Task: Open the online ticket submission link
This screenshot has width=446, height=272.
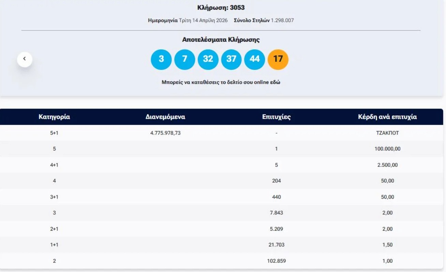Action: click(221, 82)
